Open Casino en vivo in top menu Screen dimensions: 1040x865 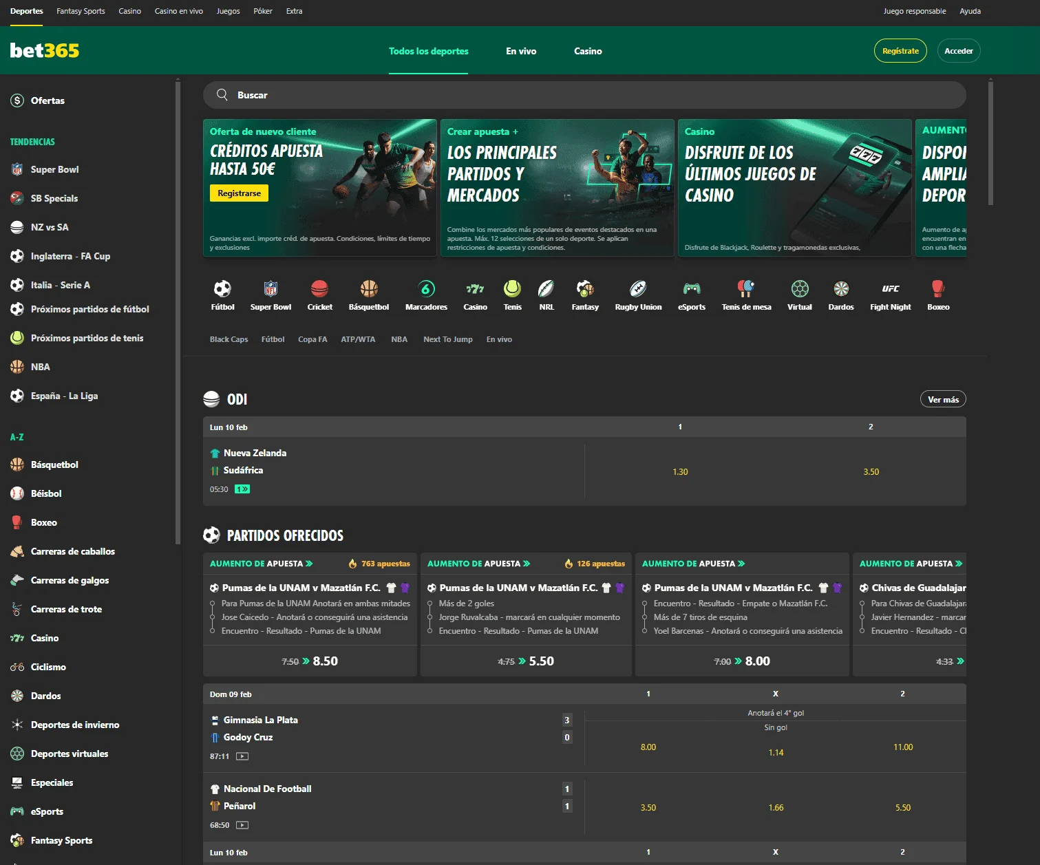(x=179, y=11)
